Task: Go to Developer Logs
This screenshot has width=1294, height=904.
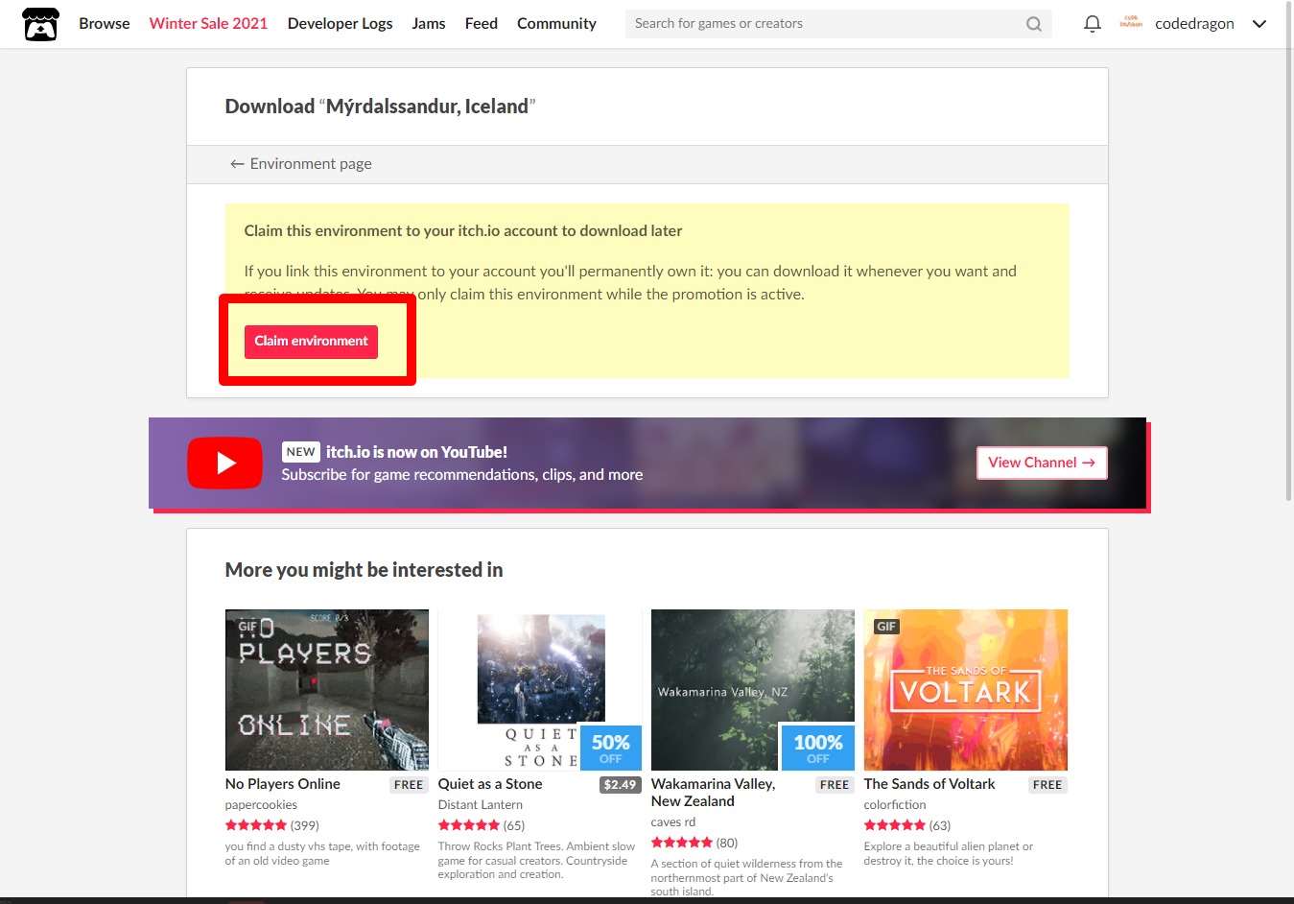Action: [340, 24]
